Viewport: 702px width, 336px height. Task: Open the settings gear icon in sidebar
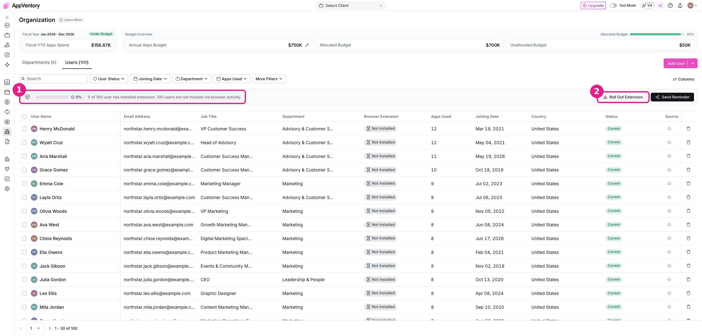click(7, 189)
